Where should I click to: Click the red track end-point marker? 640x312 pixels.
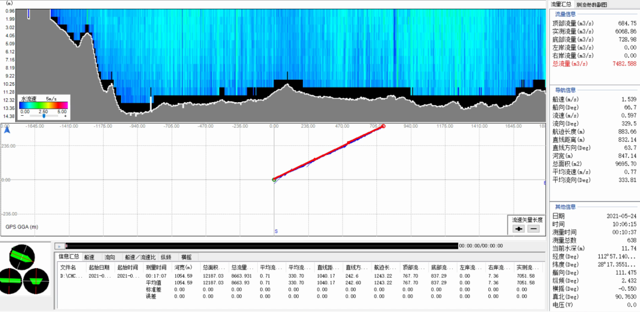[383, 126]
